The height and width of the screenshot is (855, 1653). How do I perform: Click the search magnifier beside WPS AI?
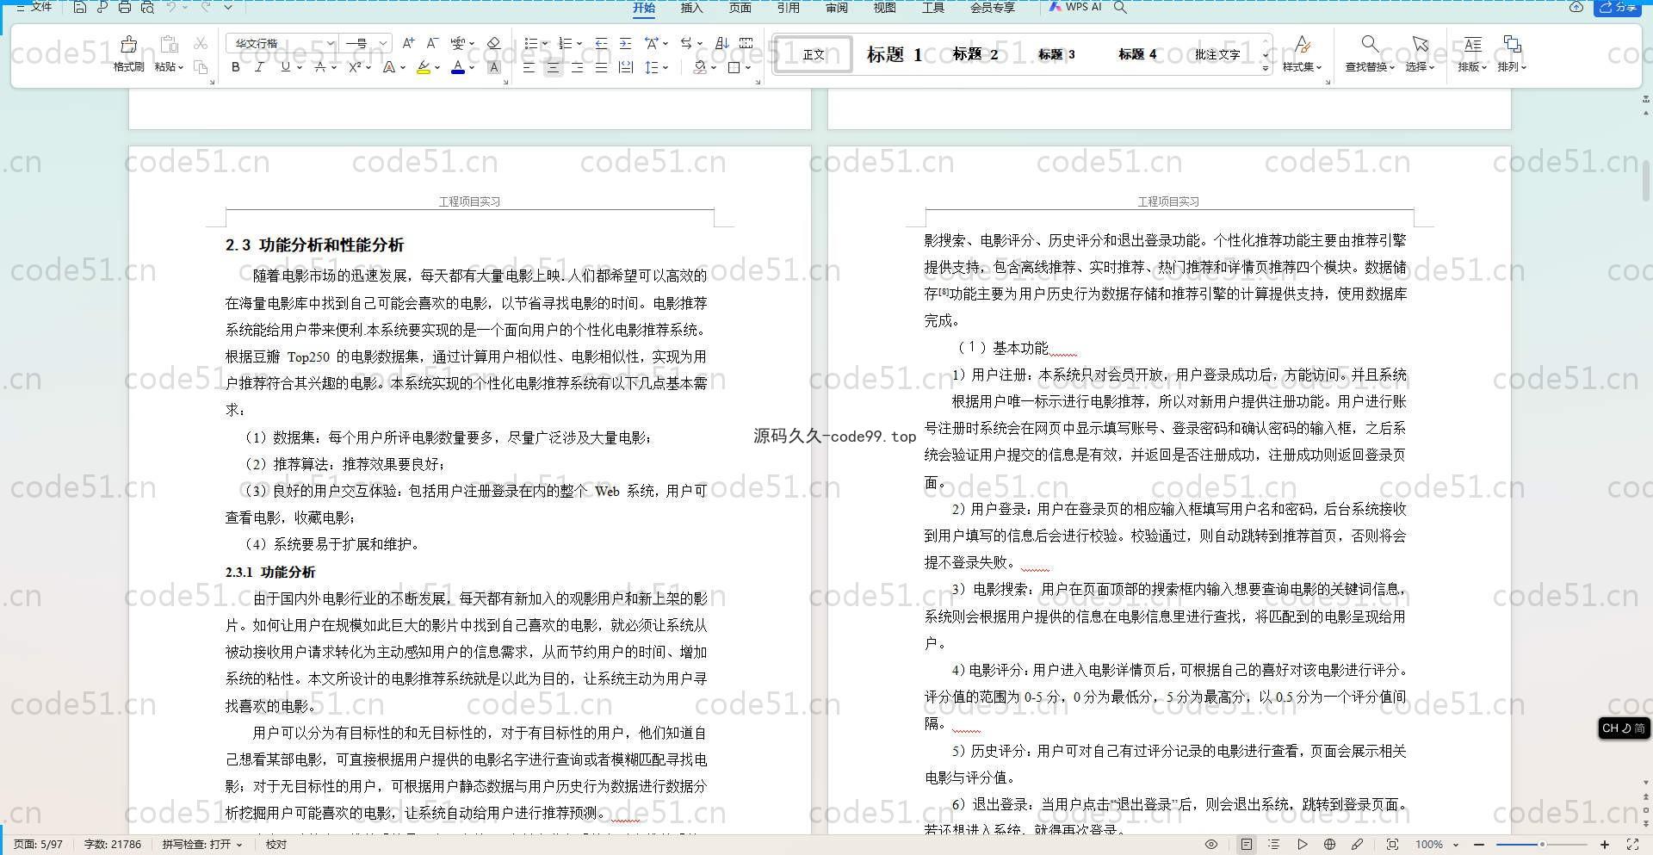pos(1120,7)
